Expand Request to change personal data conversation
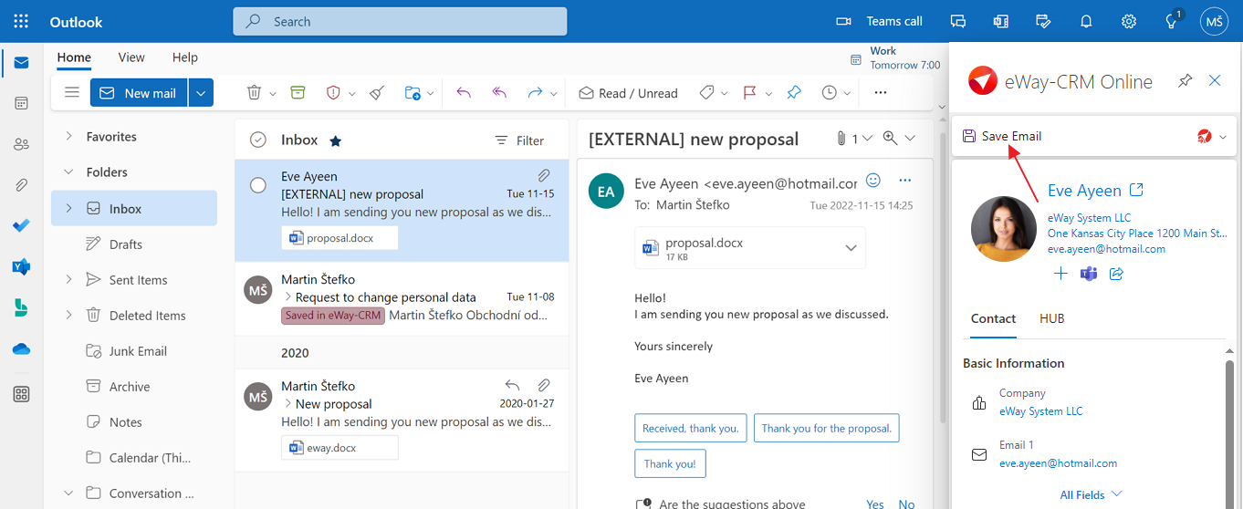This screenshot has height=509, width=1243. [x=287, y=296]
